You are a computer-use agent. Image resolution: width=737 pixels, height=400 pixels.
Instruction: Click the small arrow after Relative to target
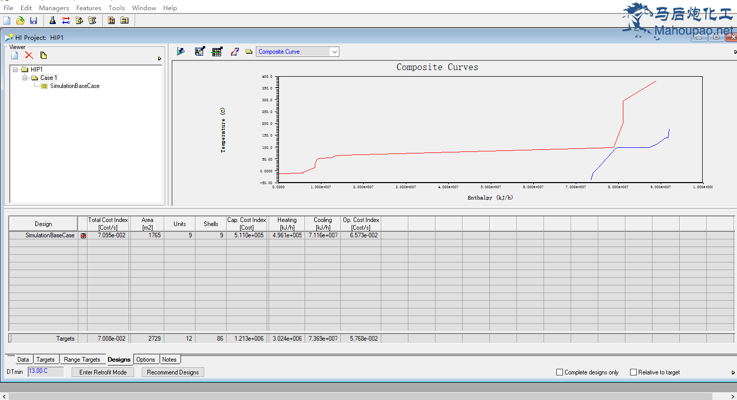733,372
